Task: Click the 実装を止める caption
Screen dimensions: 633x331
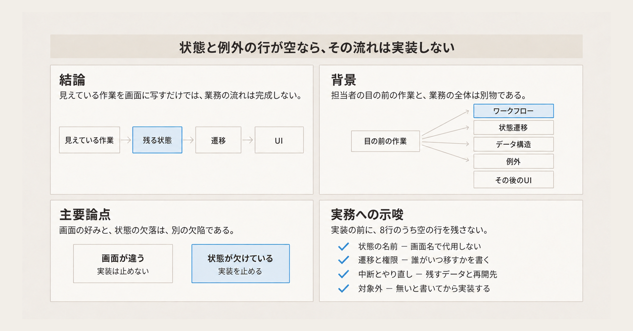Action: 240,271
